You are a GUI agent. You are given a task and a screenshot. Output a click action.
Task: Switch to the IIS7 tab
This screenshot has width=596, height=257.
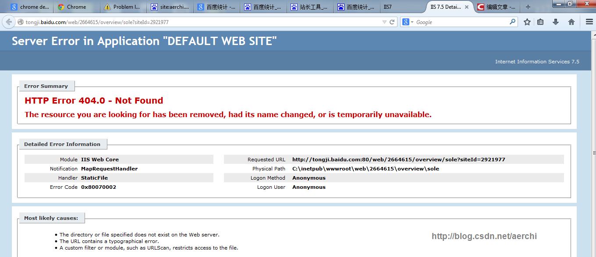click(x=401, y=7)
